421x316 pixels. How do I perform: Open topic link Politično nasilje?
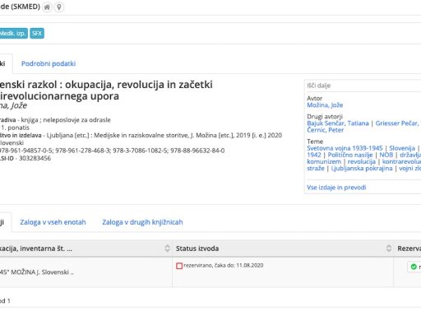pos(350,155)
